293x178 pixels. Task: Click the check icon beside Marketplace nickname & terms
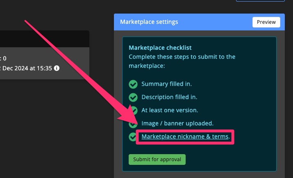click(x=132, y=137)
